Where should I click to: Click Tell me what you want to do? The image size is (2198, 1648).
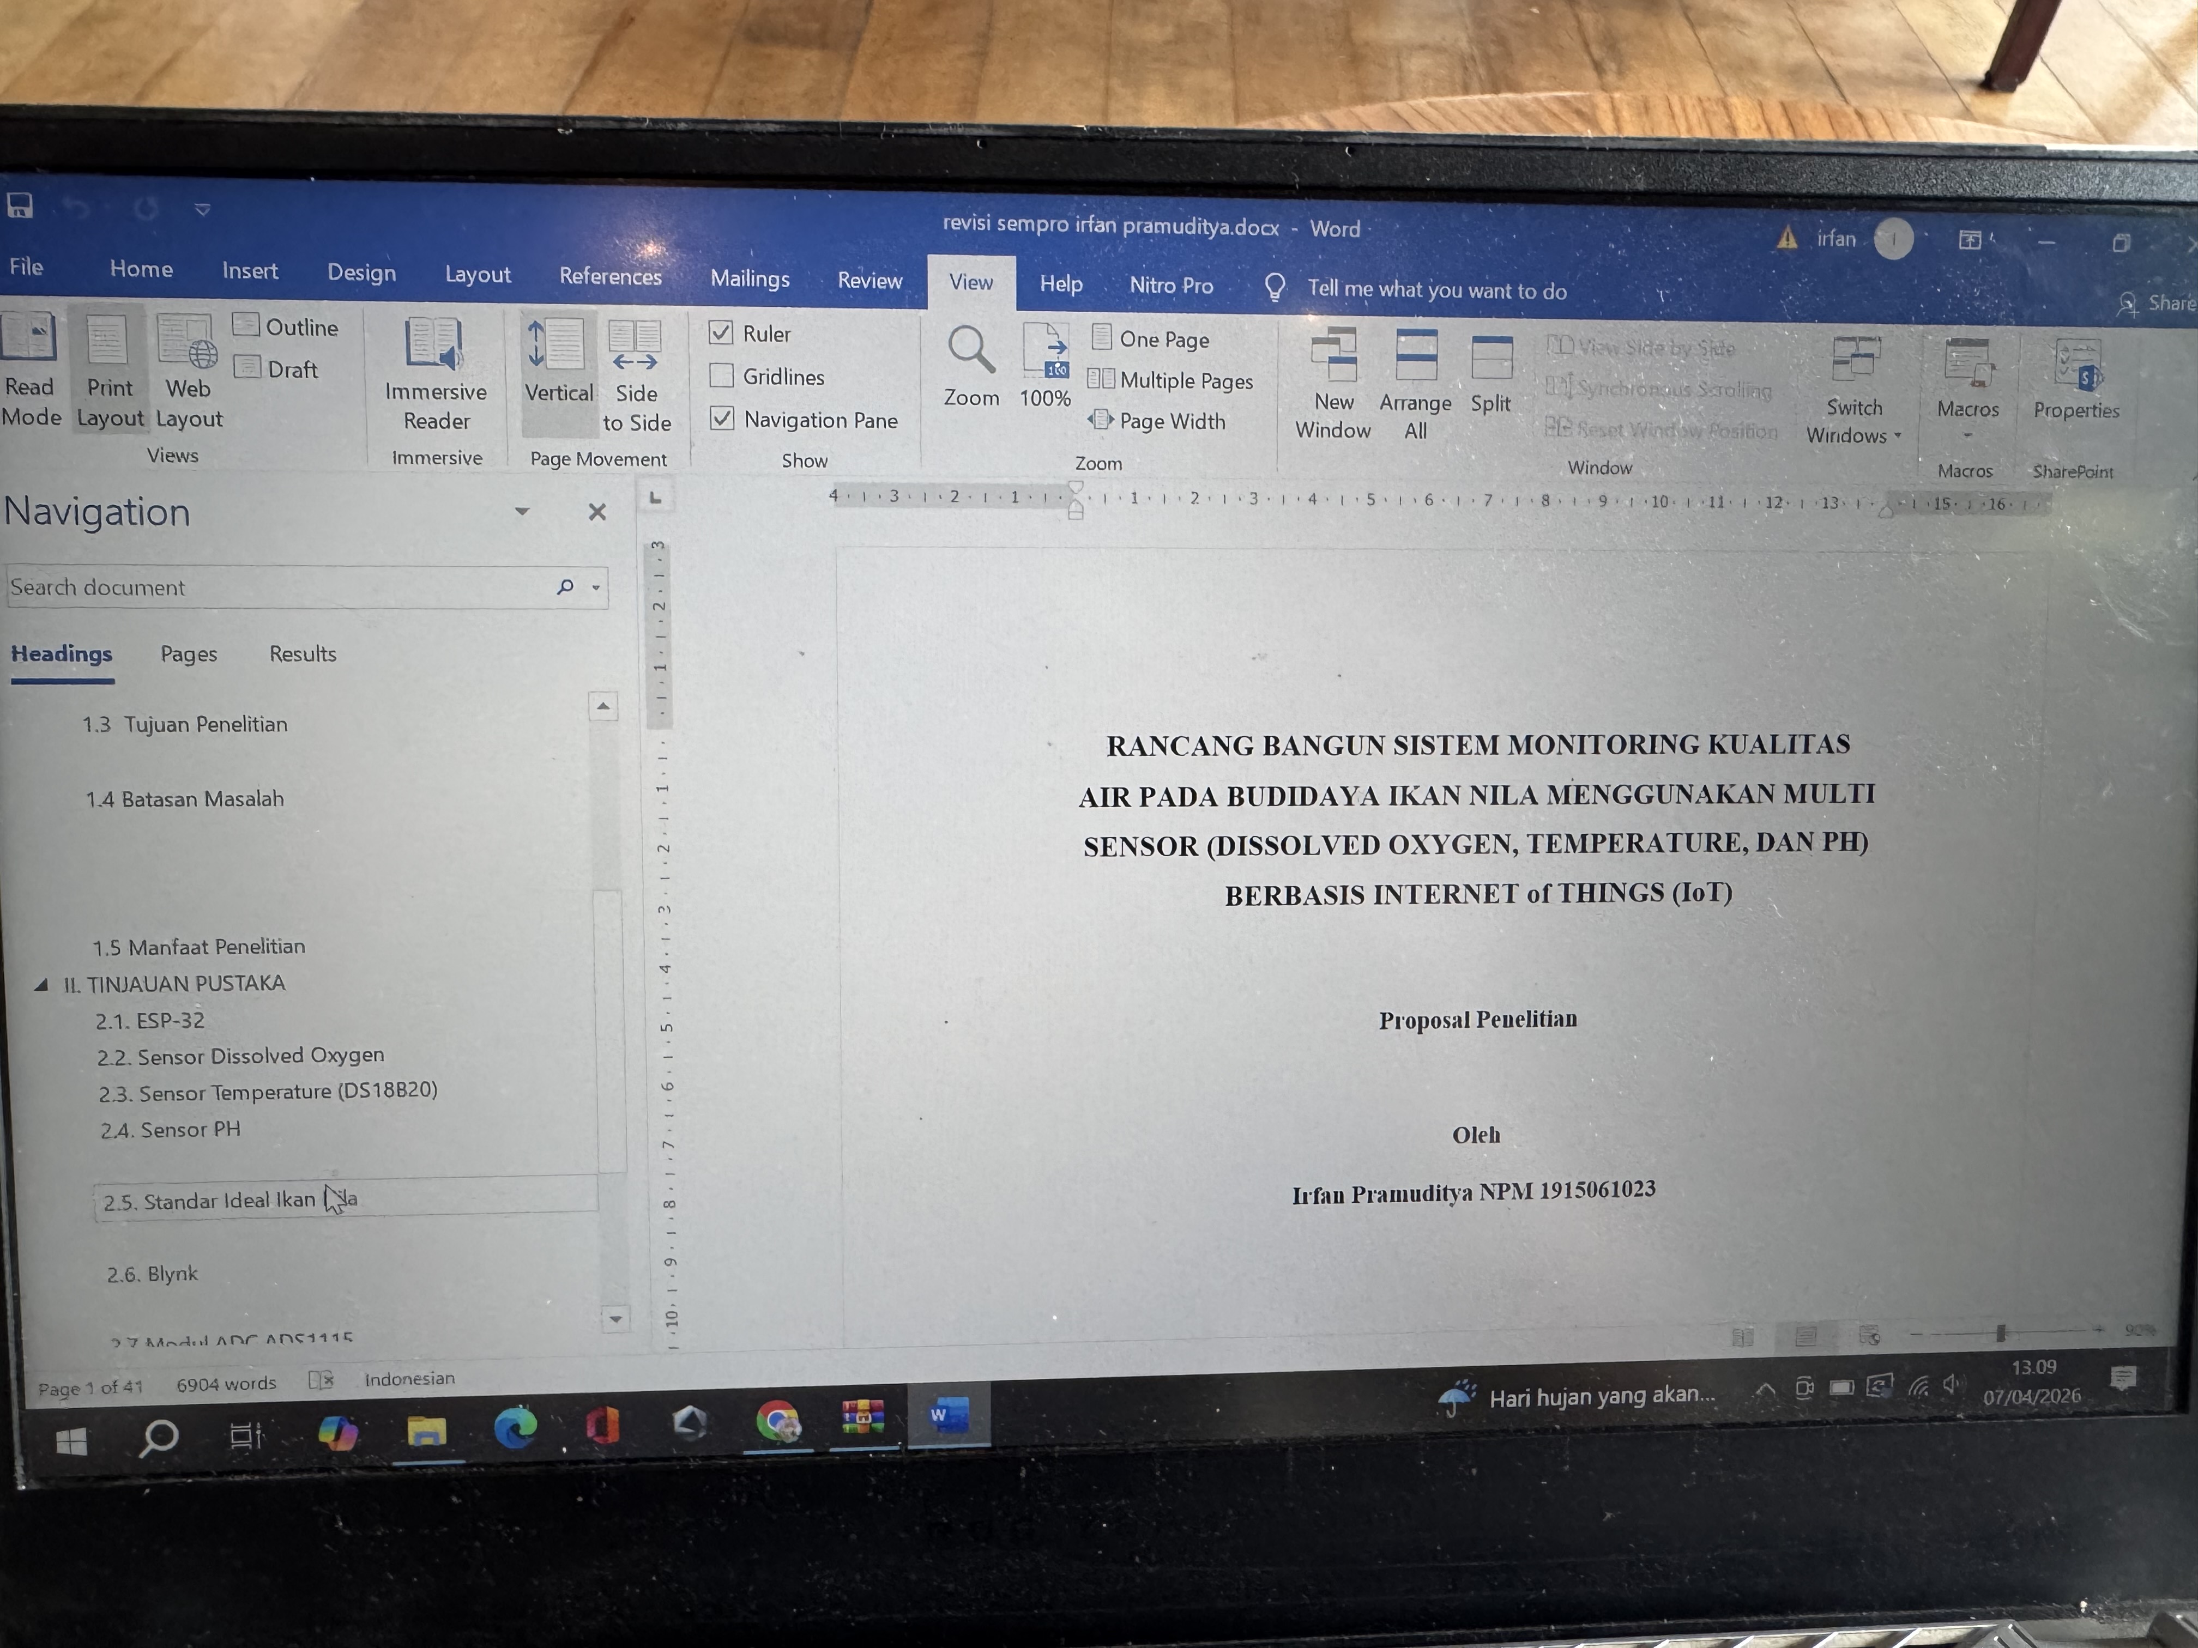click(1436, 290)
